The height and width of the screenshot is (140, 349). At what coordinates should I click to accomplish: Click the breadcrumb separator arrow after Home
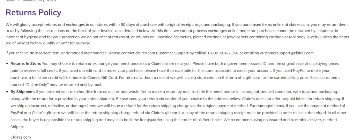click(18, 1)
